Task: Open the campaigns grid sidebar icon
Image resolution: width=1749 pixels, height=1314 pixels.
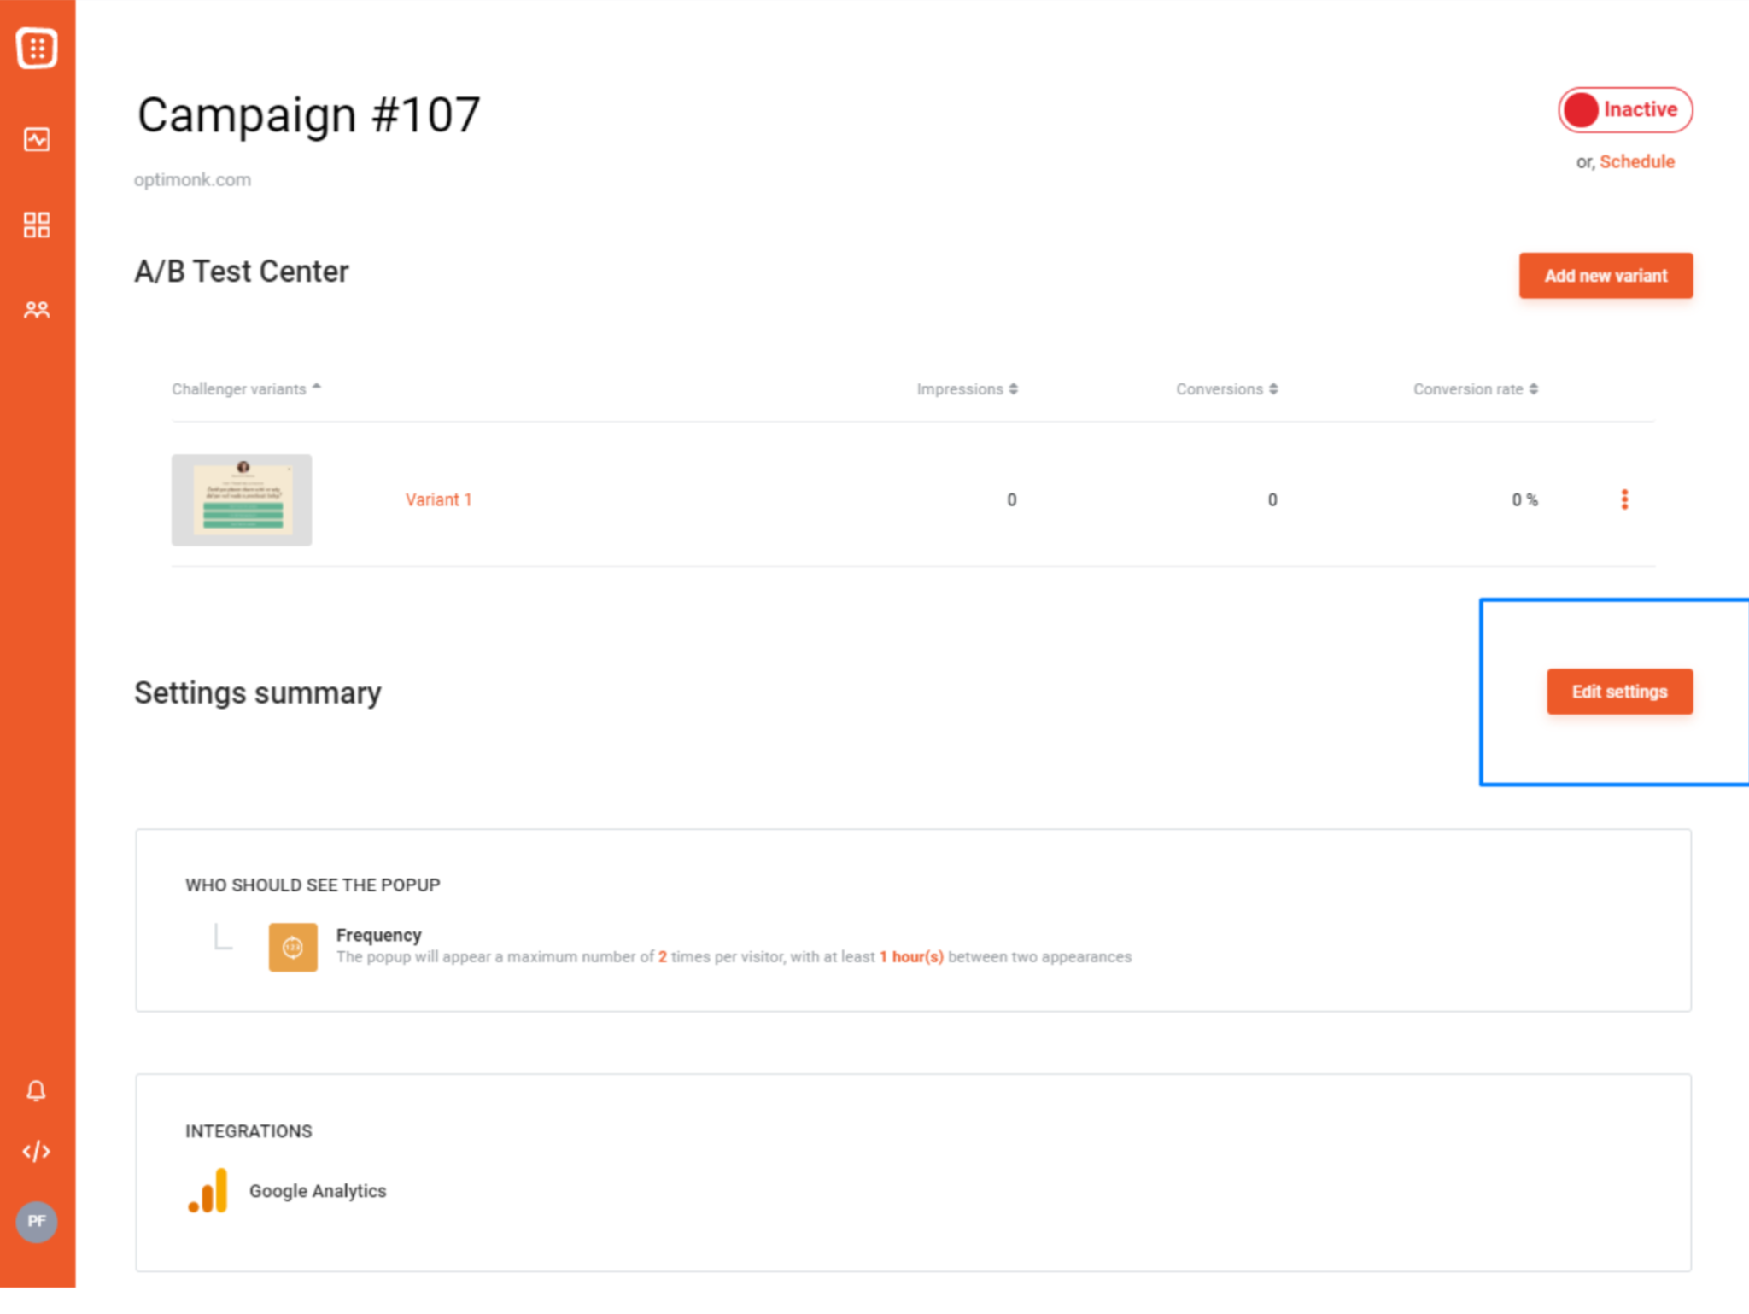Action: click(x=37, y=225)
